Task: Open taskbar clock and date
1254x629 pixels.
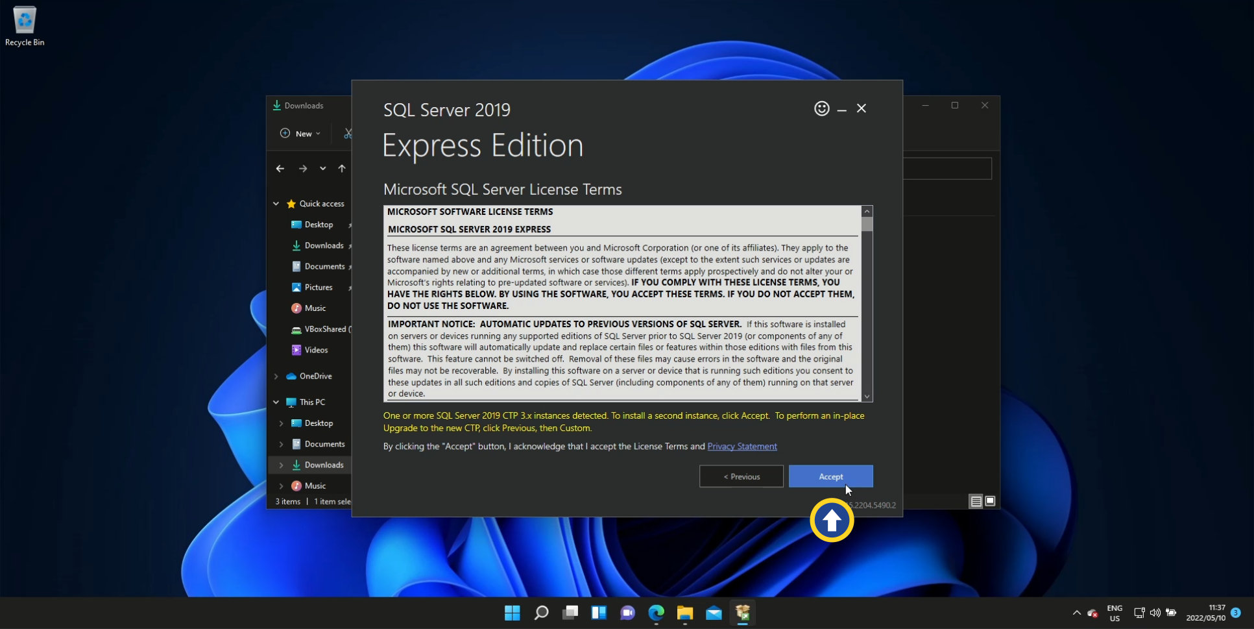Action: click(1206, 613)
